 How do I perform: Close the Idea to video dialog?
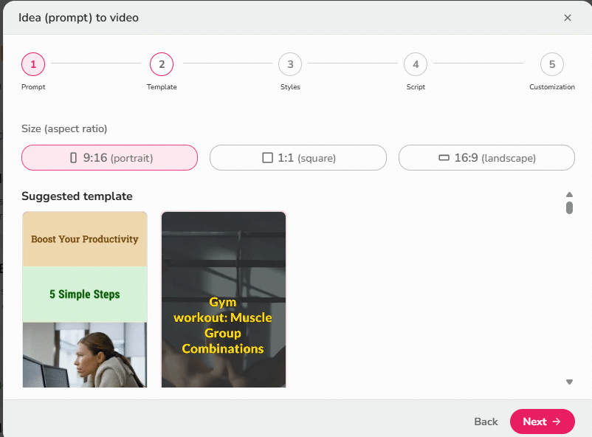[568, 18]
